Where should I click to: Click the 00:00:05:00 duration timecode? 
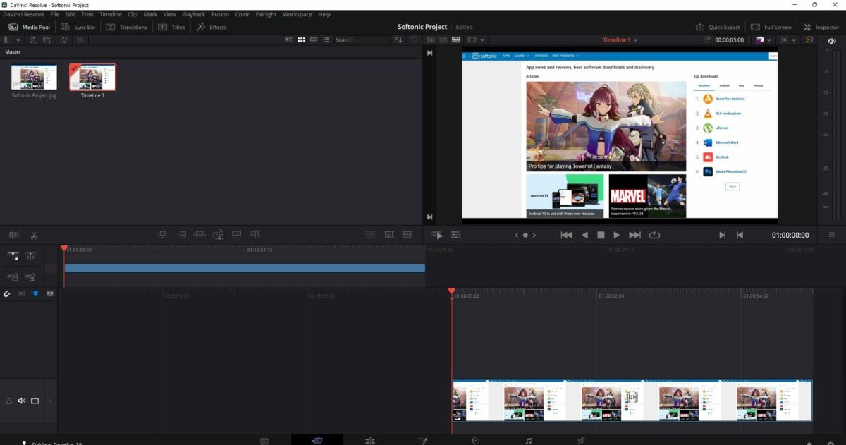point(729,39)
